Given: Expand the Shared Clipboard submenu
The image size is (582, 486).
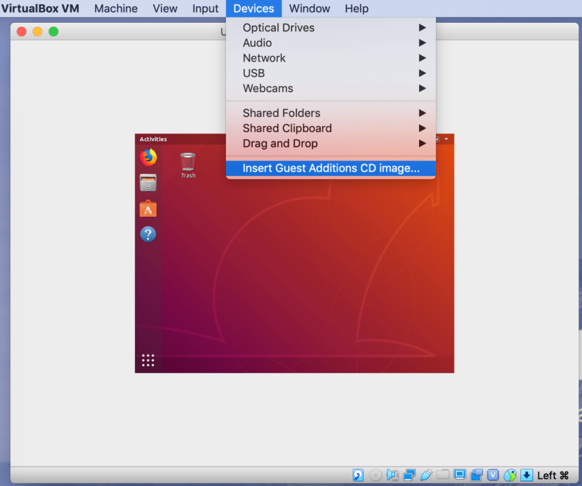Looking at the screenshot, I should (330, 128).
